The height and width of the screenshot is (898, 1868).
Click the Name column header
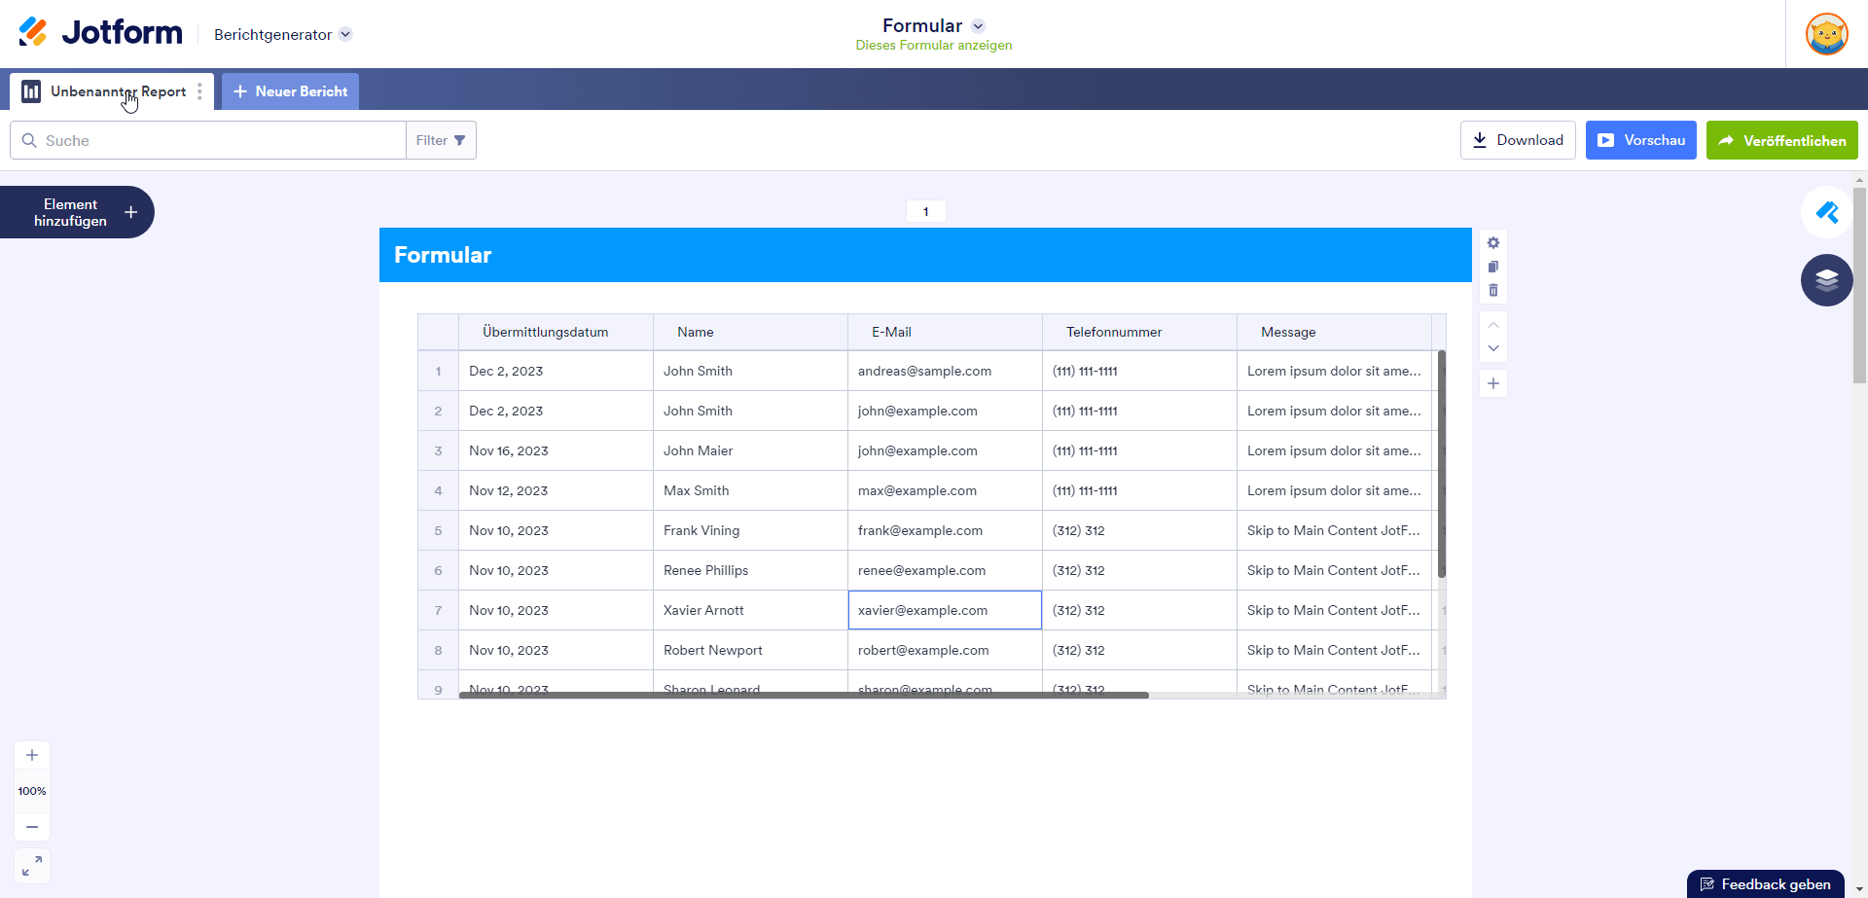pyautogui.click(x=750, y=332)
